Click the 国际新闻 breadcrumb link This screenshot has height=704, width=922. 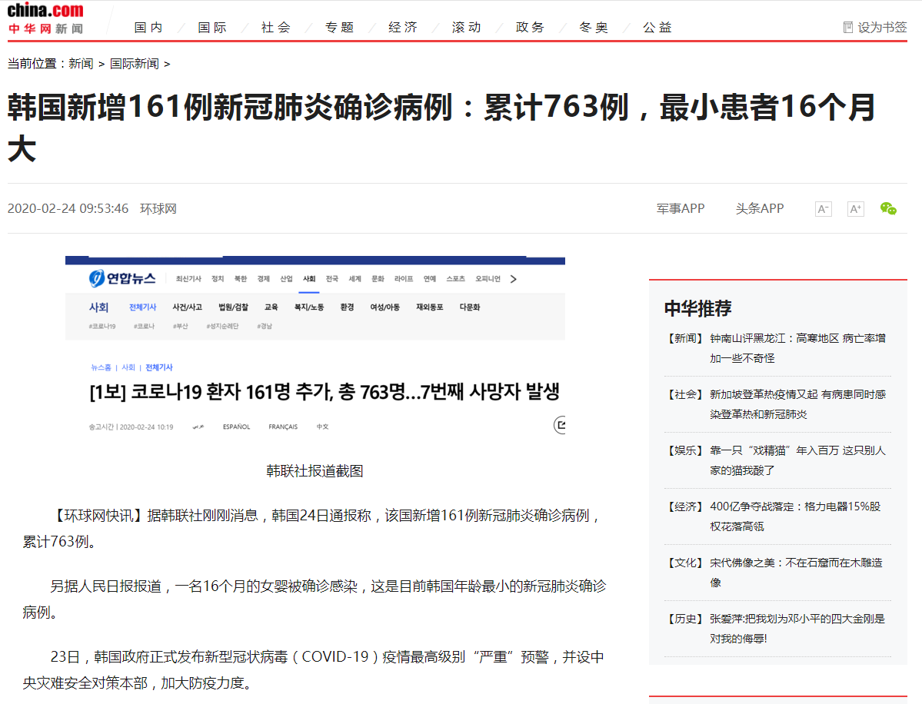(x=134, y=64)
